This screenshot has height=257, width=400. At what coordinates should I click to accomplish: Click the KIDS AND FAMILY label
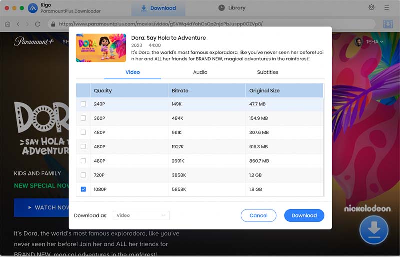pos(38,173)
